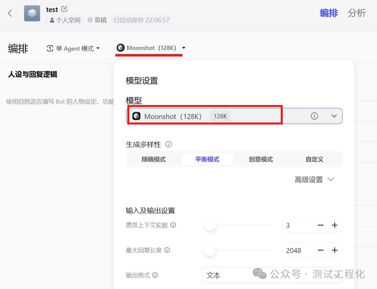Image resolution: width=377 pixels, height=289 pixels.
Task: Click the Agent mode icon
Action: point(50,48)
